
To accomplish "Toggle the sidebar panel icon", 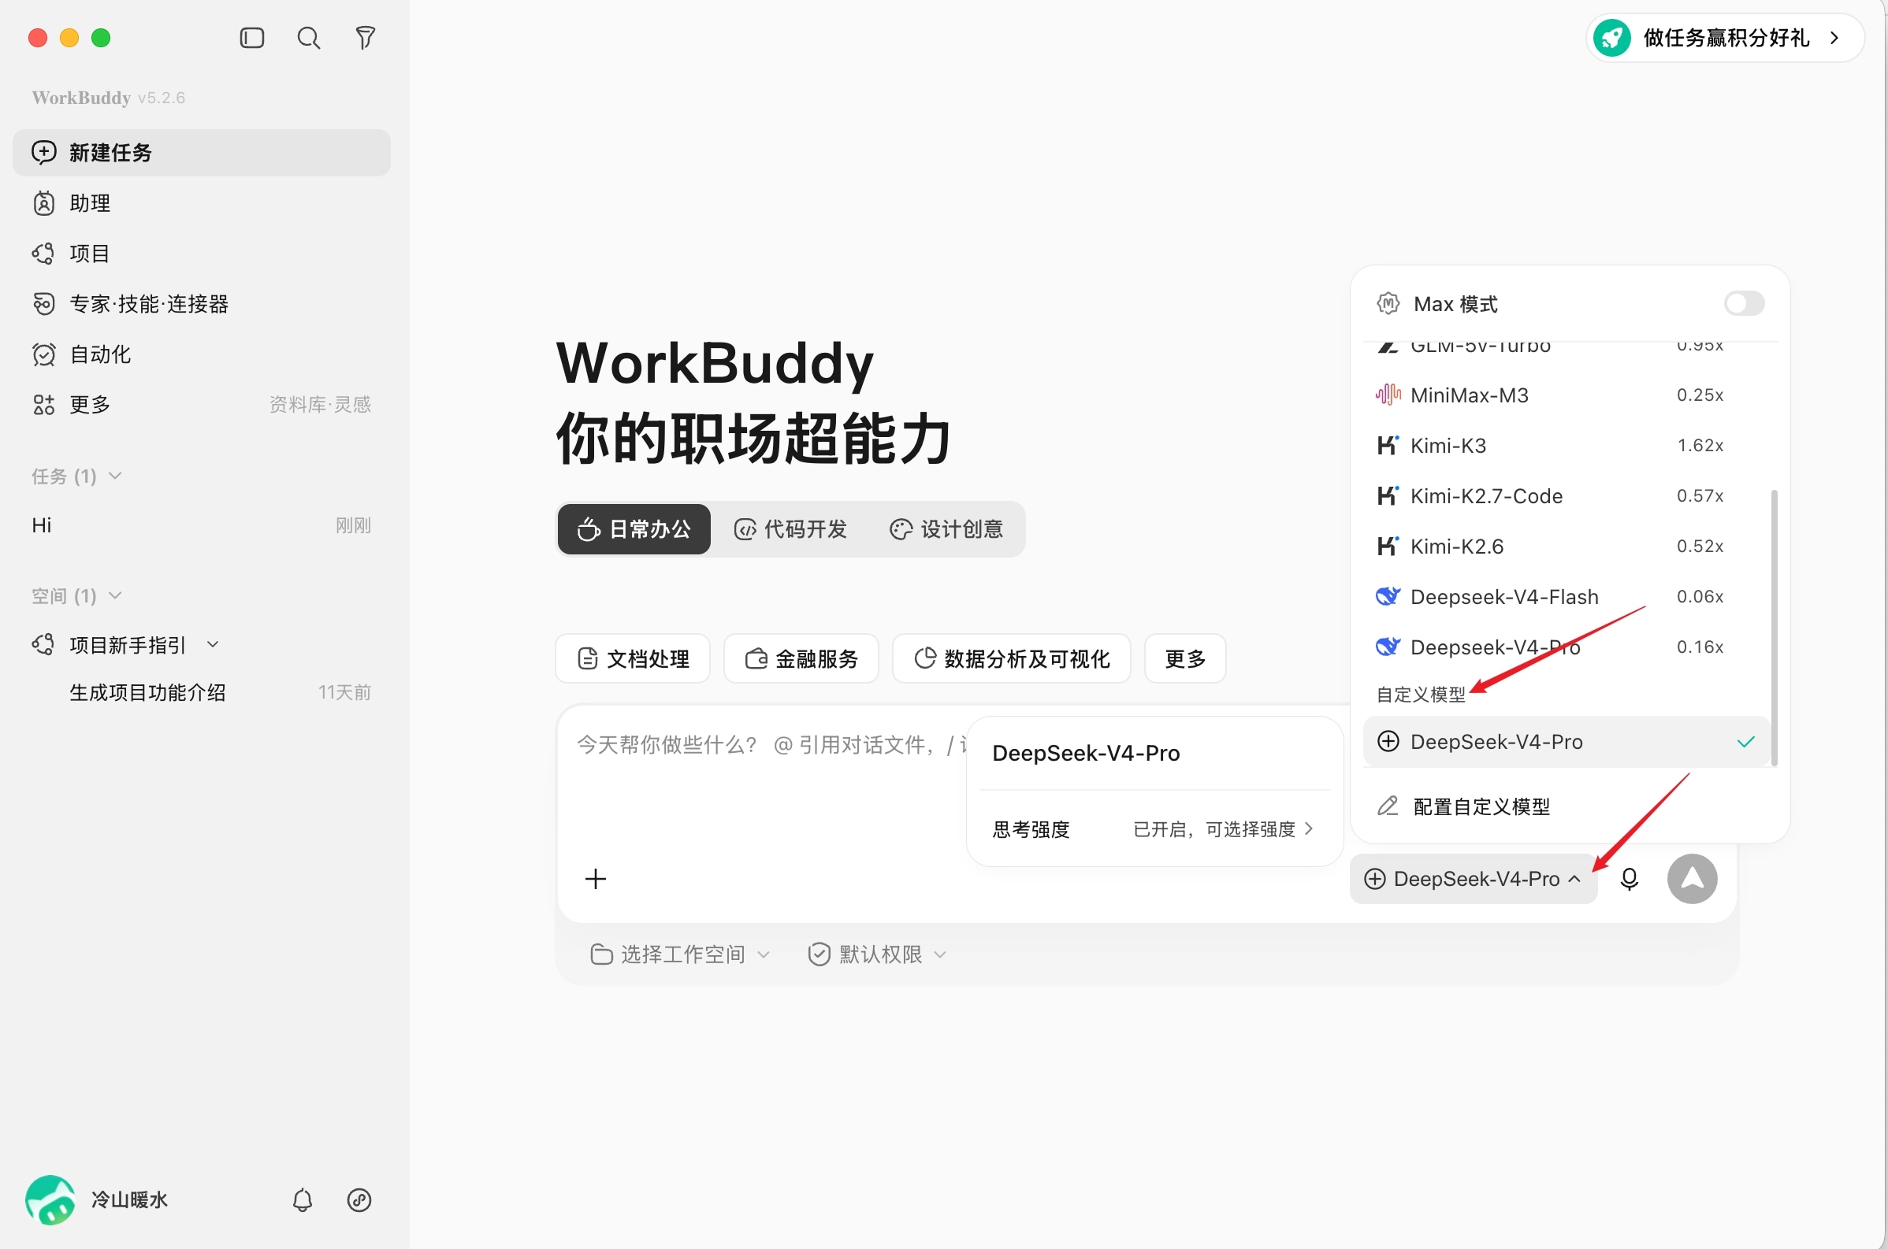I will click(x=252, y=38).
